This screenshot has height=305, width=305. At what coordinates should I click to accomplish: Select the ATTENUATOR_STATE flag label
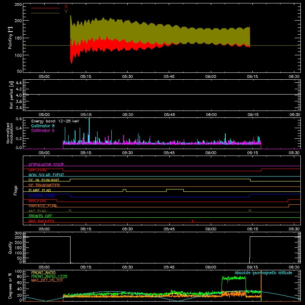(x=46, y=165)
